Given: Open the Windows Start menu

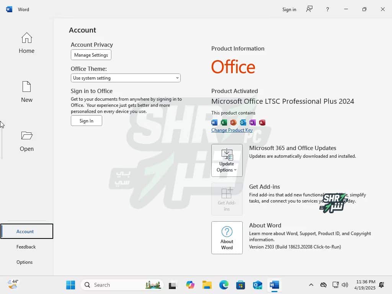Looking at the screenshot, I should click(x=70, y=285).
